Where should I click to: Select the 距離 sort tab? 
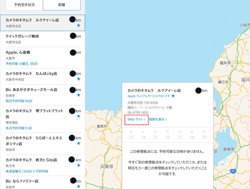point(62,5)
